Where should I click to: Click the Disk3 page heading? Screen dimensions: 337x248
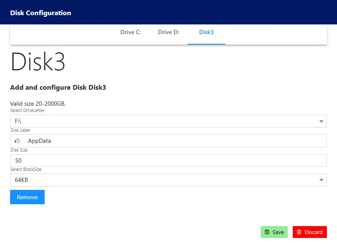(x=38, y=62)
